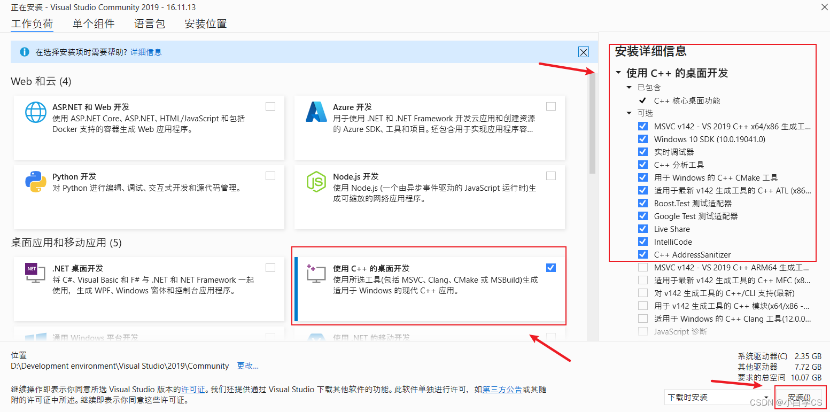Uncheck Boost.Test 测试适配器
The height and width of the screenshot is (412, 830).
pyautogui.click(x=643, y=204)
